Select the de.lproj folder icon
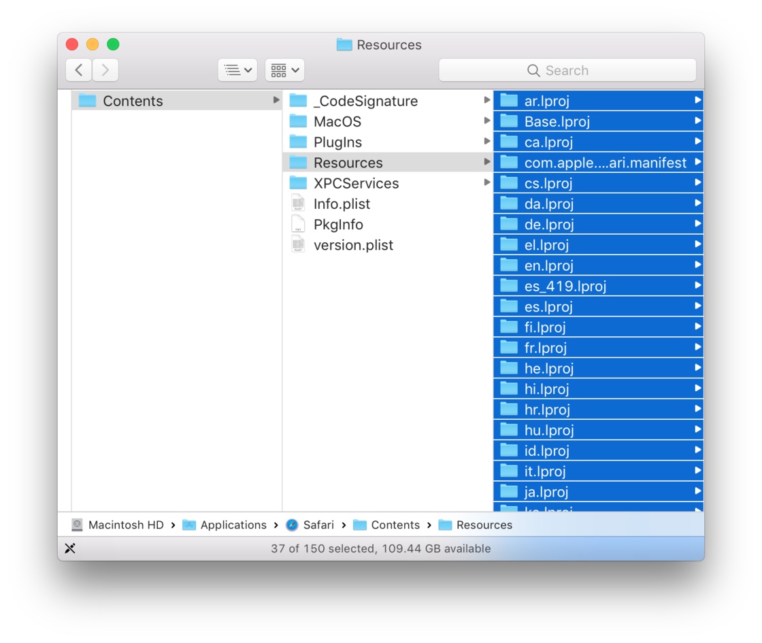 click(x=509, y=224)
